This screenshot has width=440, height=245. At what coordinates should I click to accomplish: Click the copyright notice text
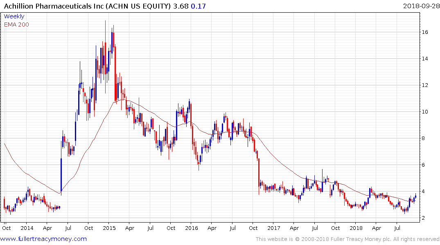click(347, 239)
